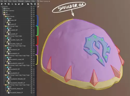Collapse the Scene tree root
130x96 pixels.
coord(1,7)
